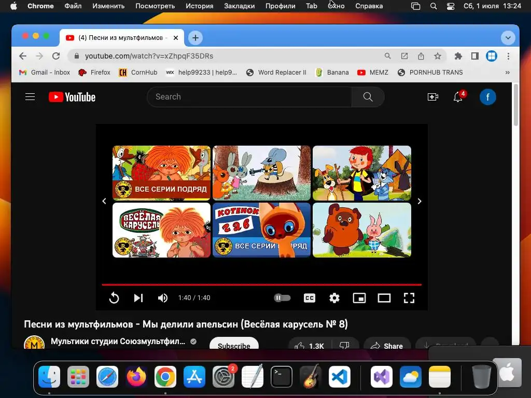The height and width of the screenshot is (398, 531).
Task: Switch to theater mode
Action: click(384, 298)
